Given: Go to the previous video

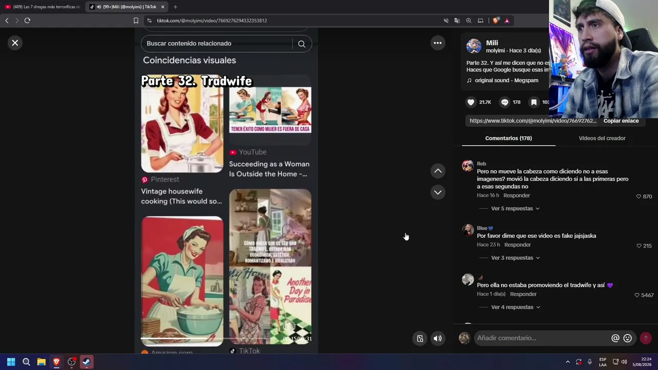Looking at the screenshot, I should coord(437,171).
